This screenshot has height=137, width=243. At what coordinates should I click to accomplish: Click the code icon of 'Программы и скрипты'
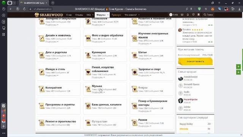pyautogui.click(x=41, y=106)
